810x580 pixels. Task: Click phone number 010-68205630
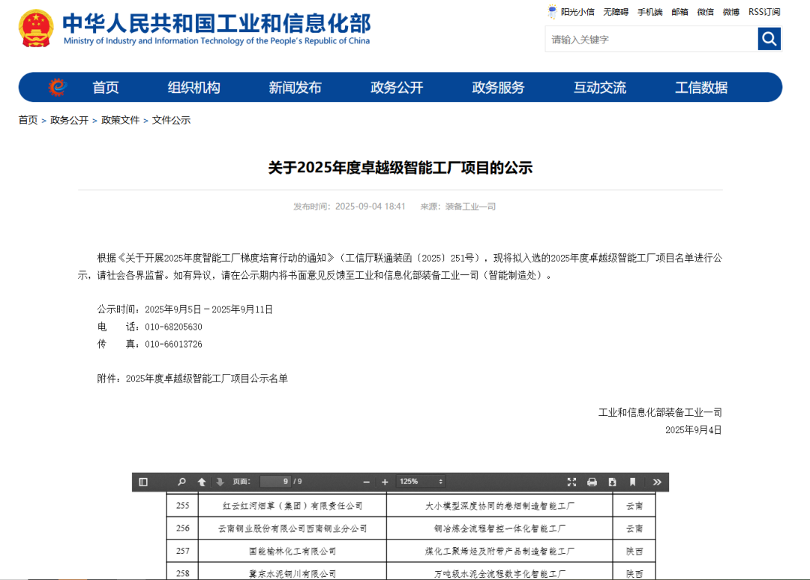coord(173,327)
